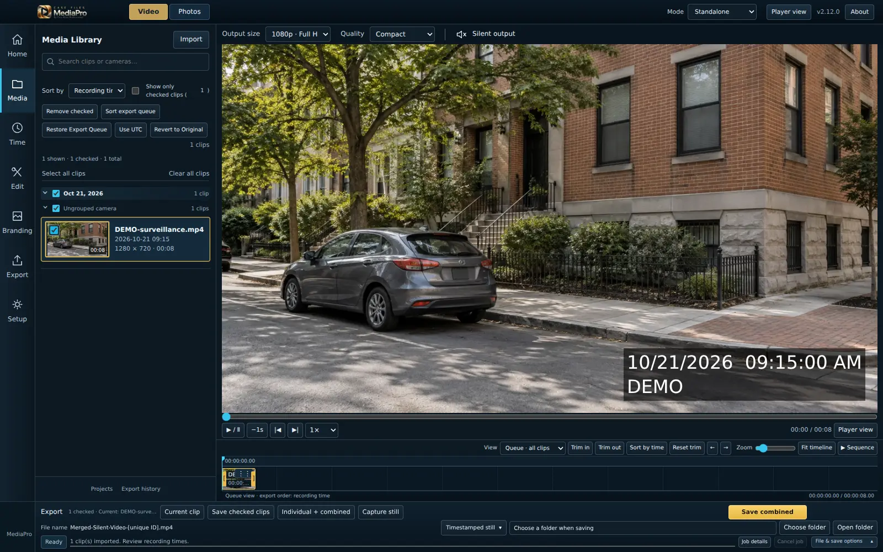Uncheck the DEMO-surveillance.mp4 thumbnail checkbox

click(x=54, y=230)
